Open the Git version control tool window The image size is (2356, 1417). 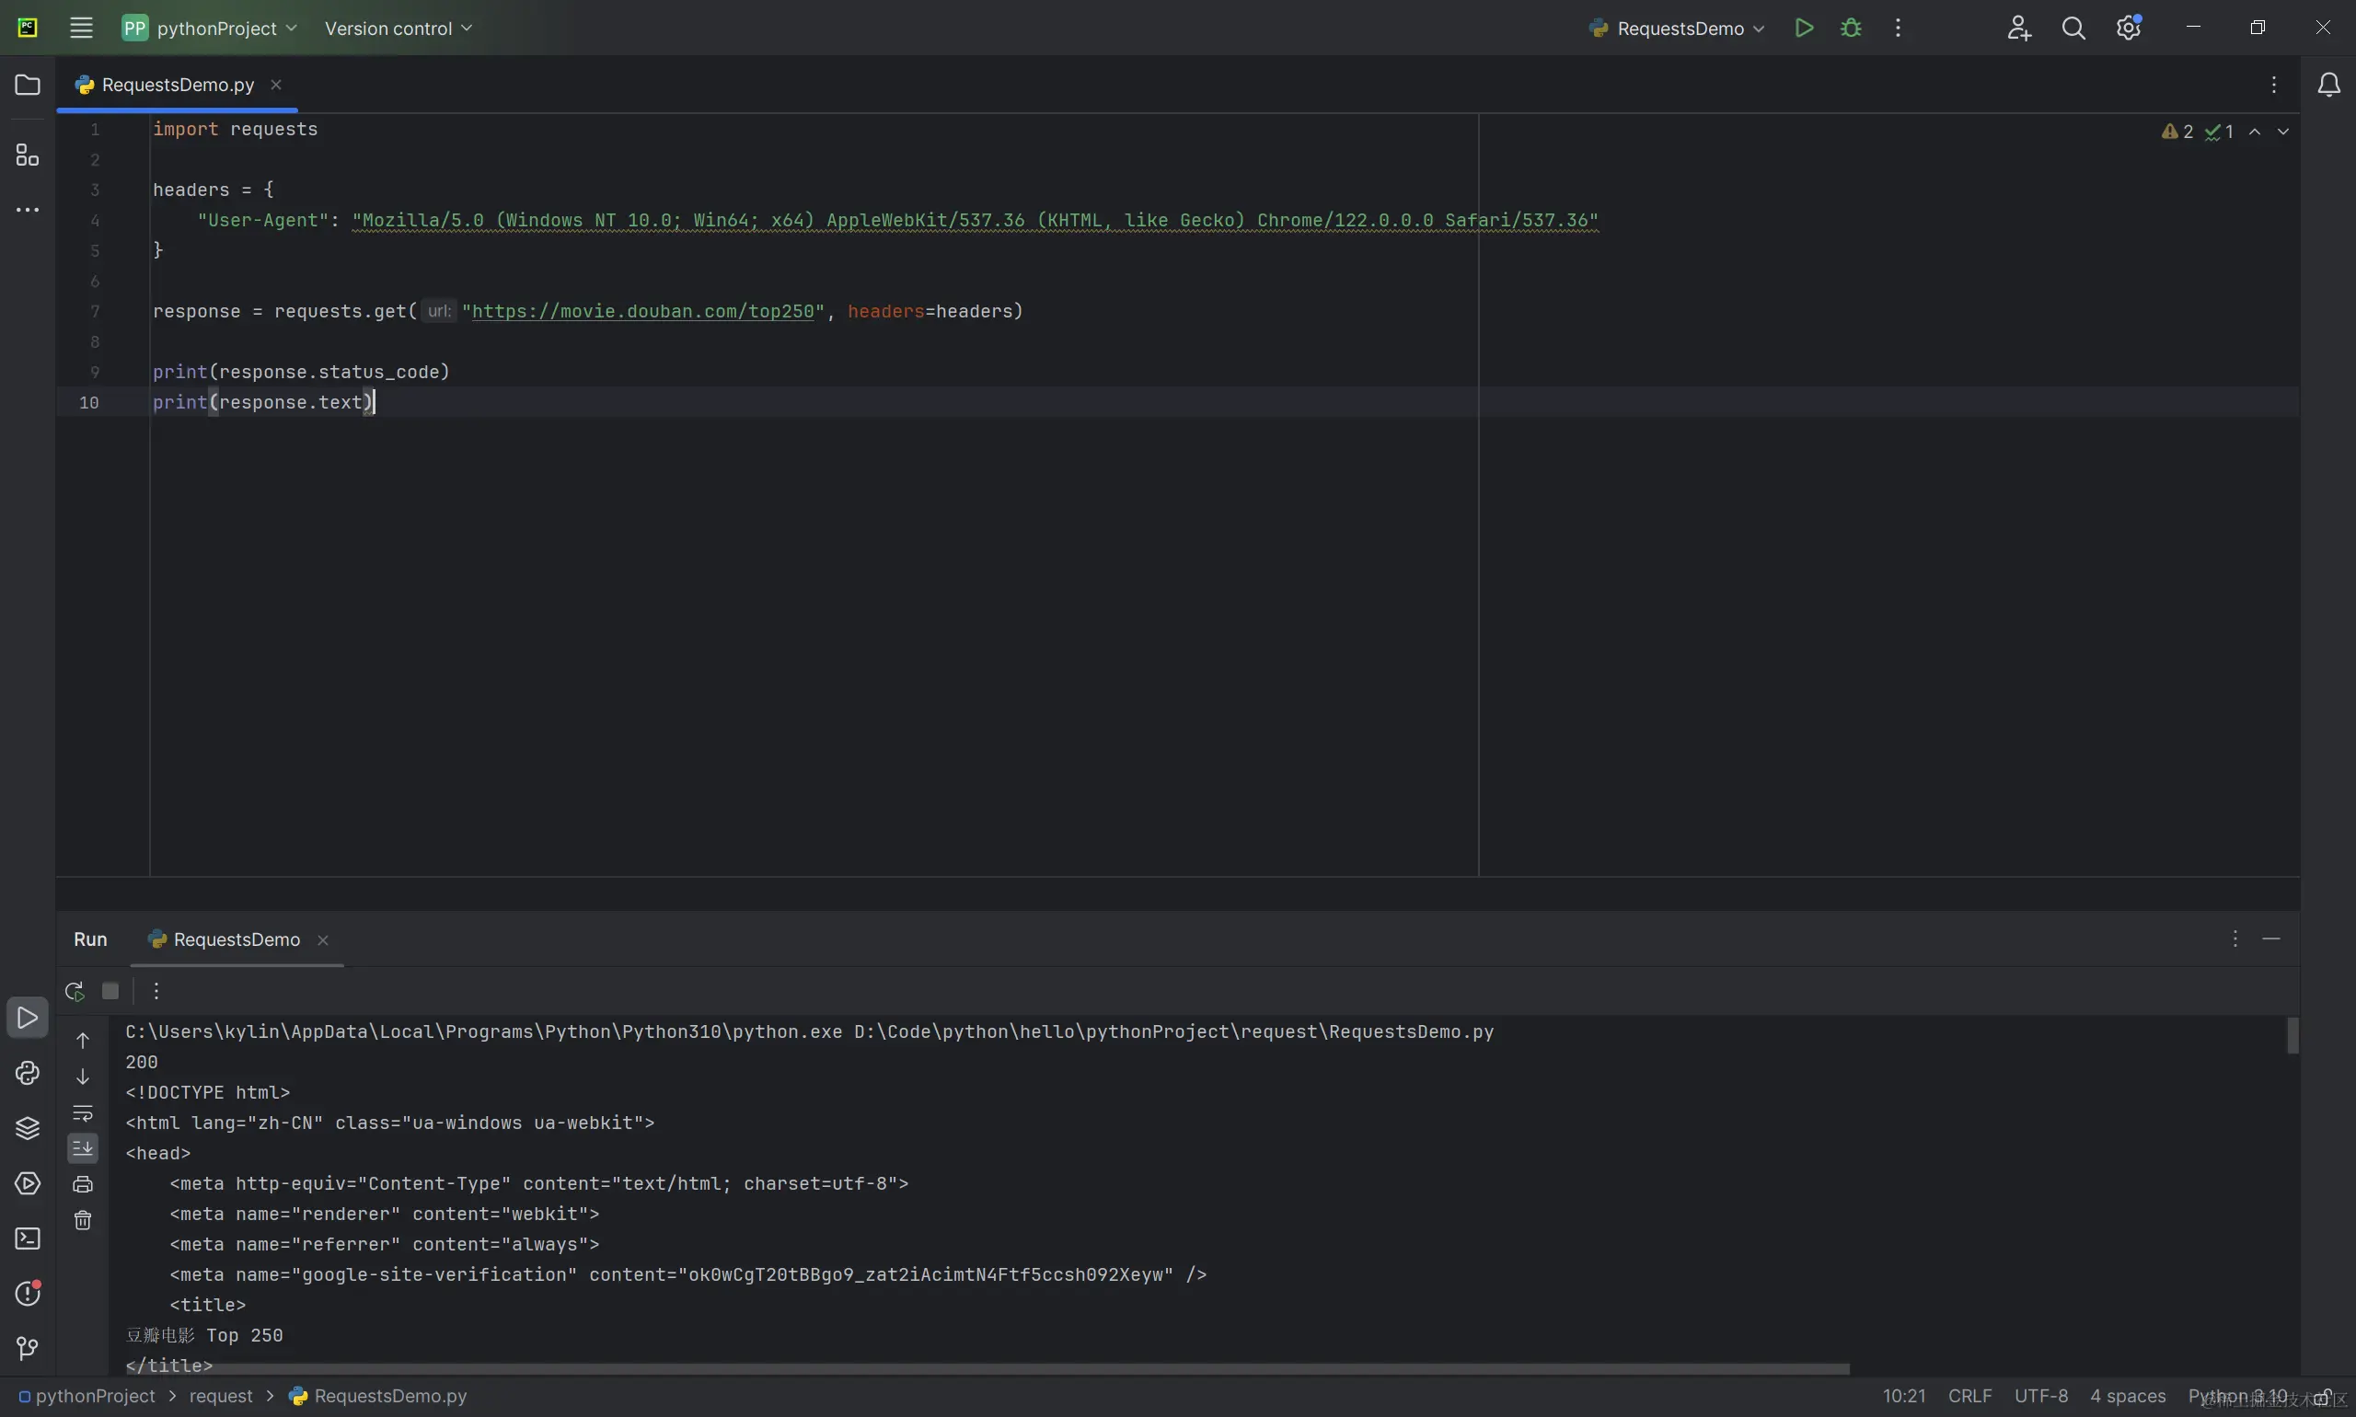28,1348
